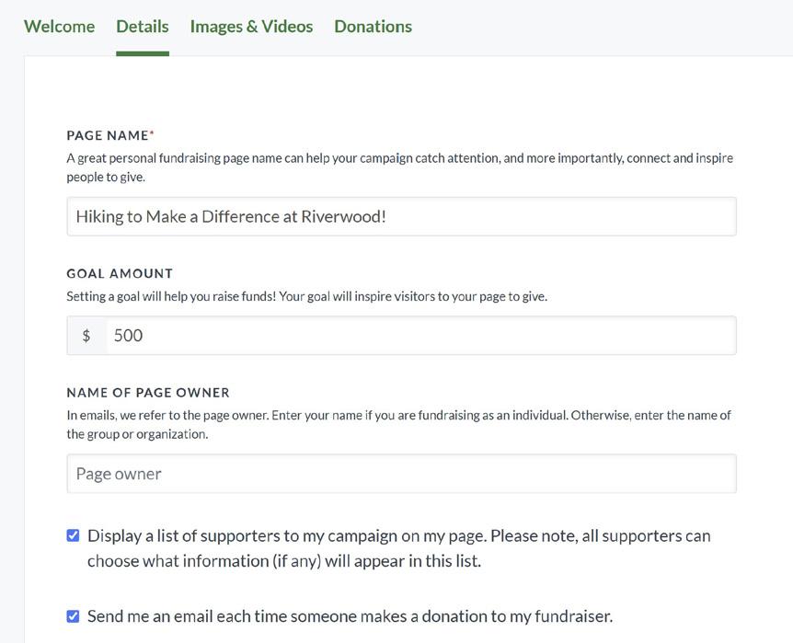Switch to the Welcome tab
This screenshot has height=643, width=793.
[59, 27]
